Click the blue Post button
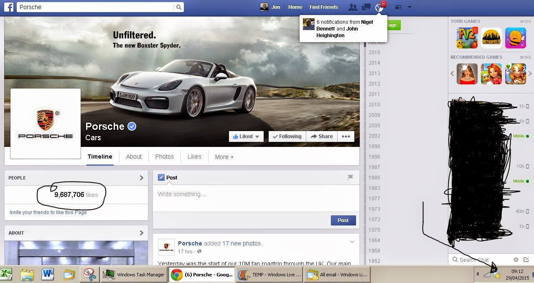Image resolution: width=534 pixels, height=283 pixels. 343,220
